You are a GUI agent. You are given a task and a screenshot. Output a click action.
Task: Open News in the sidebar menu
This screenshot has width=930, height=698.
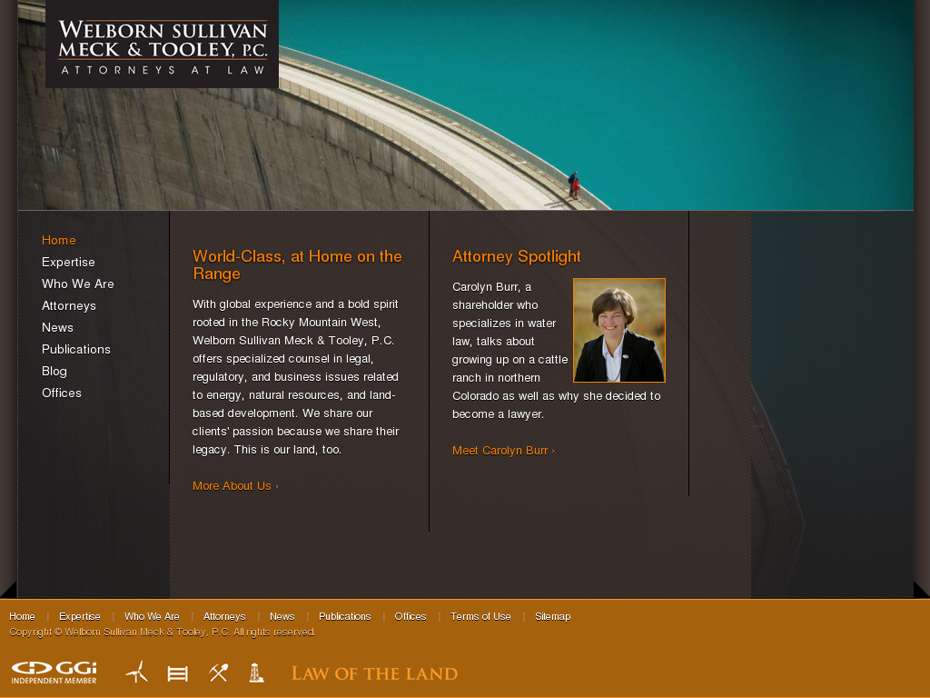(57, 327)
